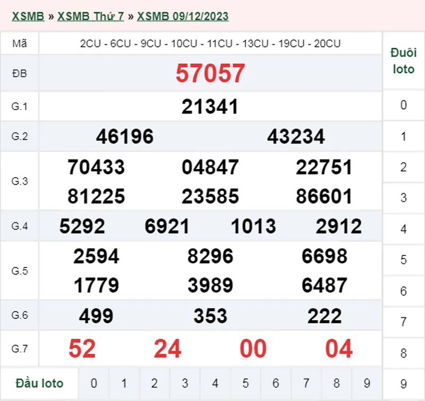
Task: Select digit 3 in Đầu loto row
Action: (x=185, y=383)
